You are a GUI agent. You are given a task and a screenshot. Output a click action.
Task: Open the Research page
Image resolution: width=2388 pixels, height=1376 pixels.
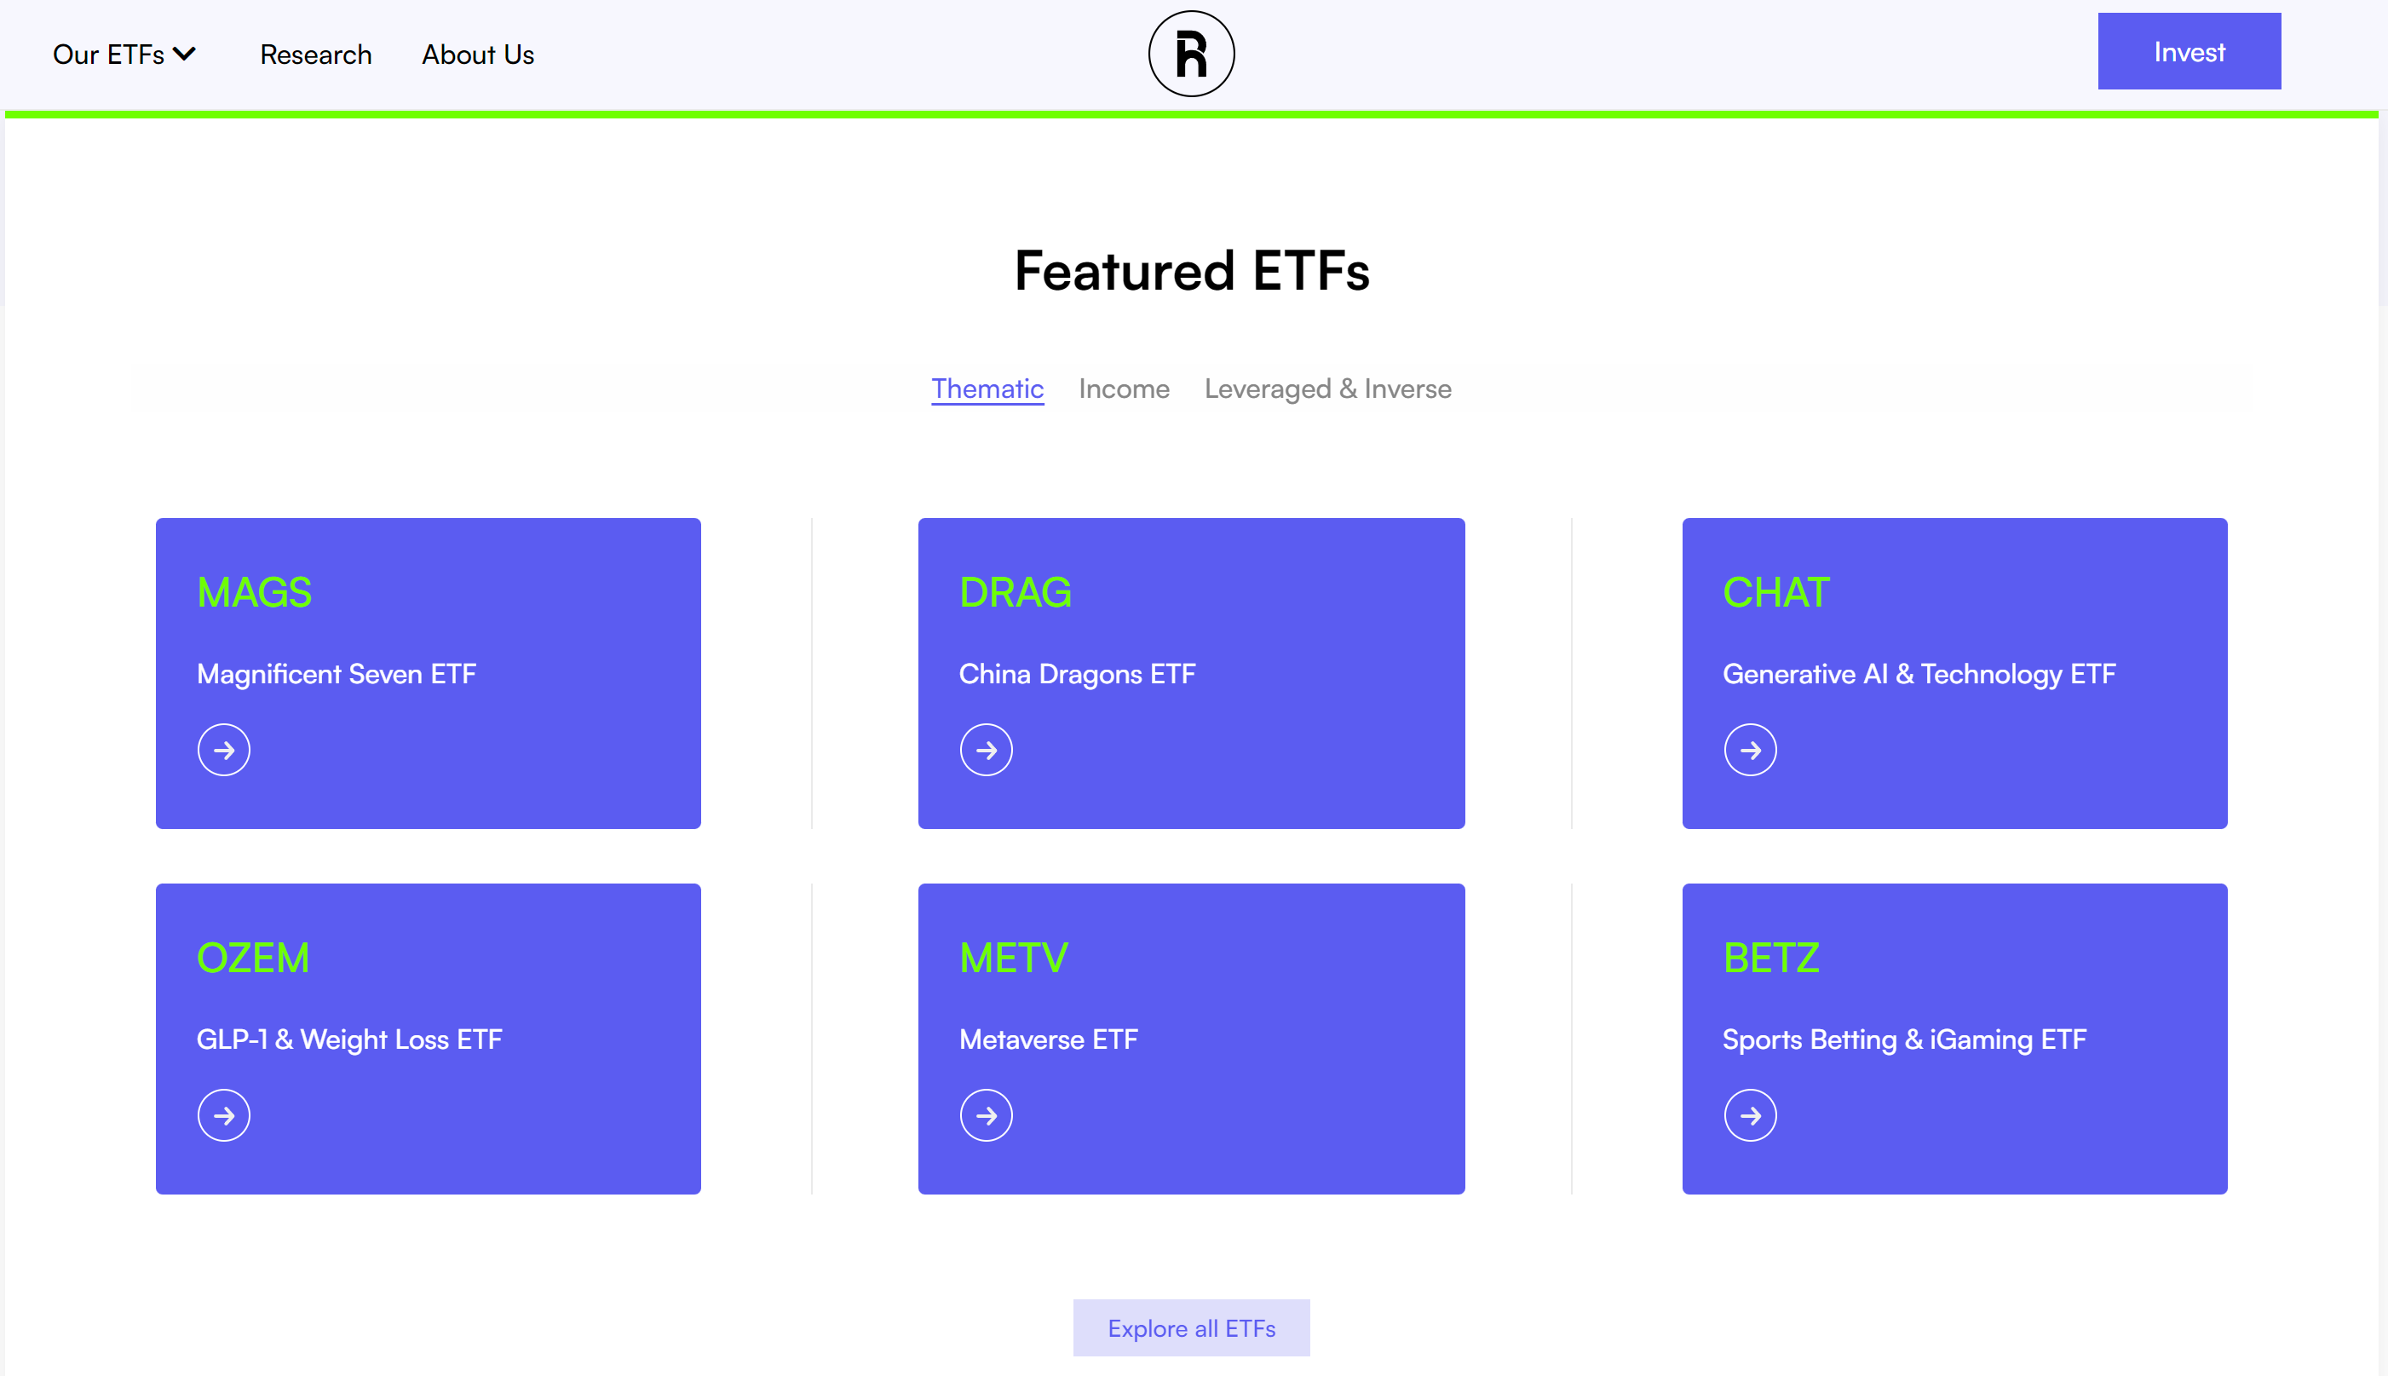[x=315, y=53]
